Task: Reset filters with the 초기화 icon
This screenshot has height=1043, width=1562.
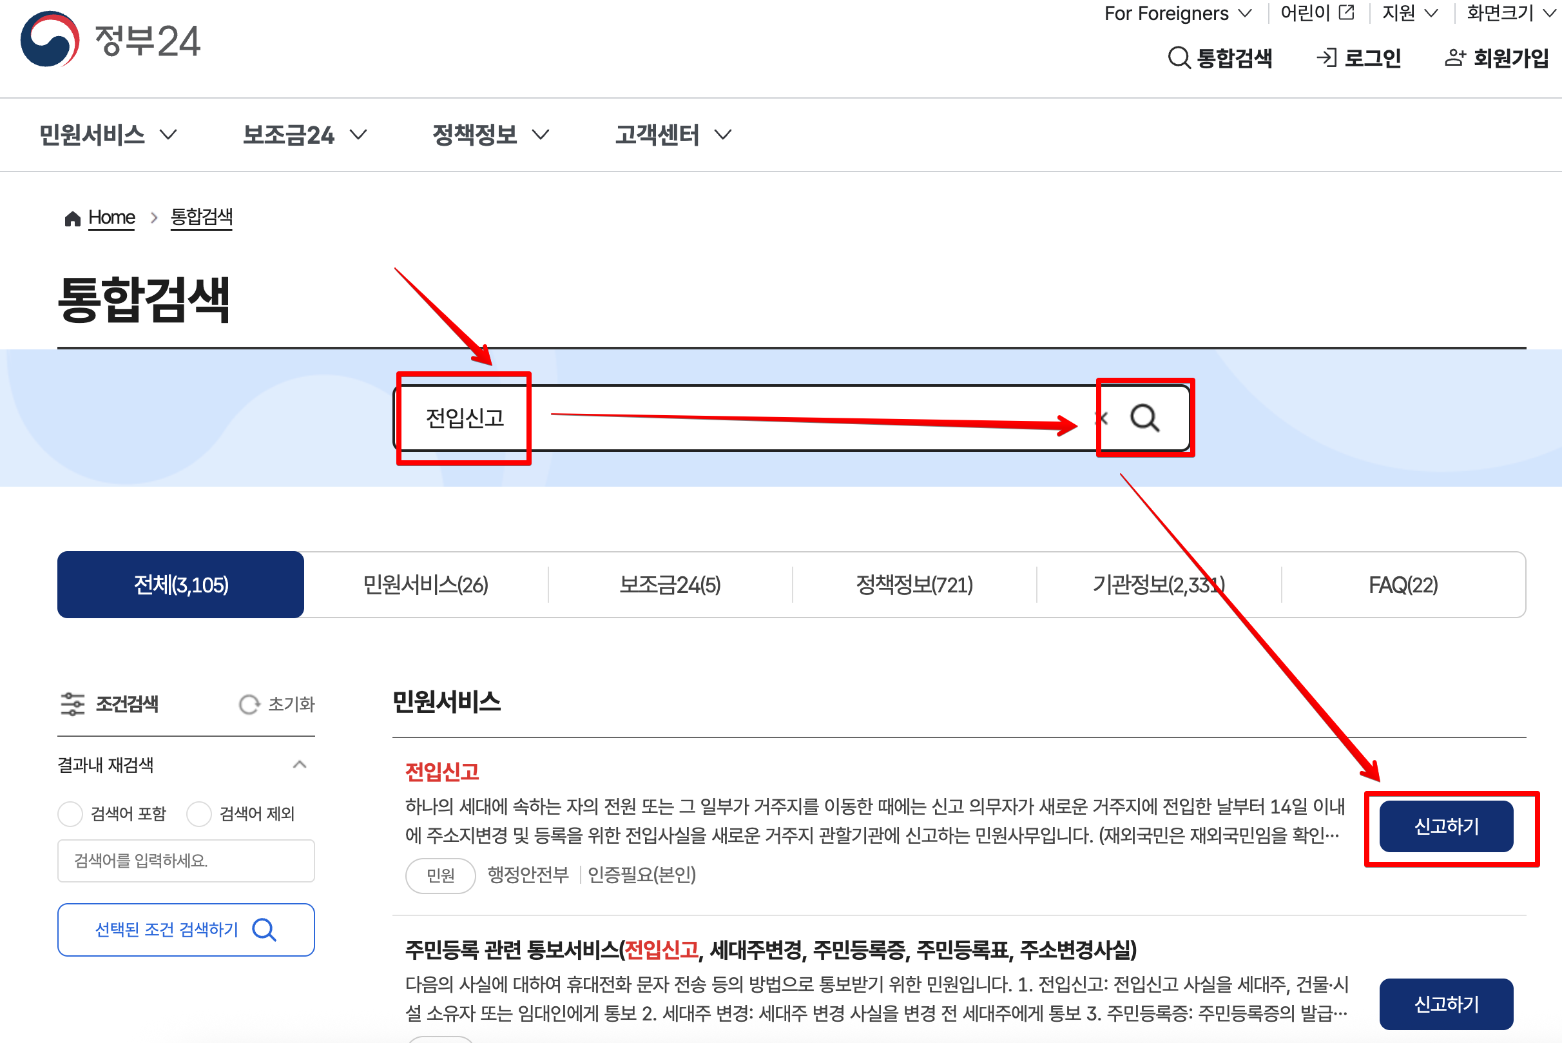Action: 249,705
